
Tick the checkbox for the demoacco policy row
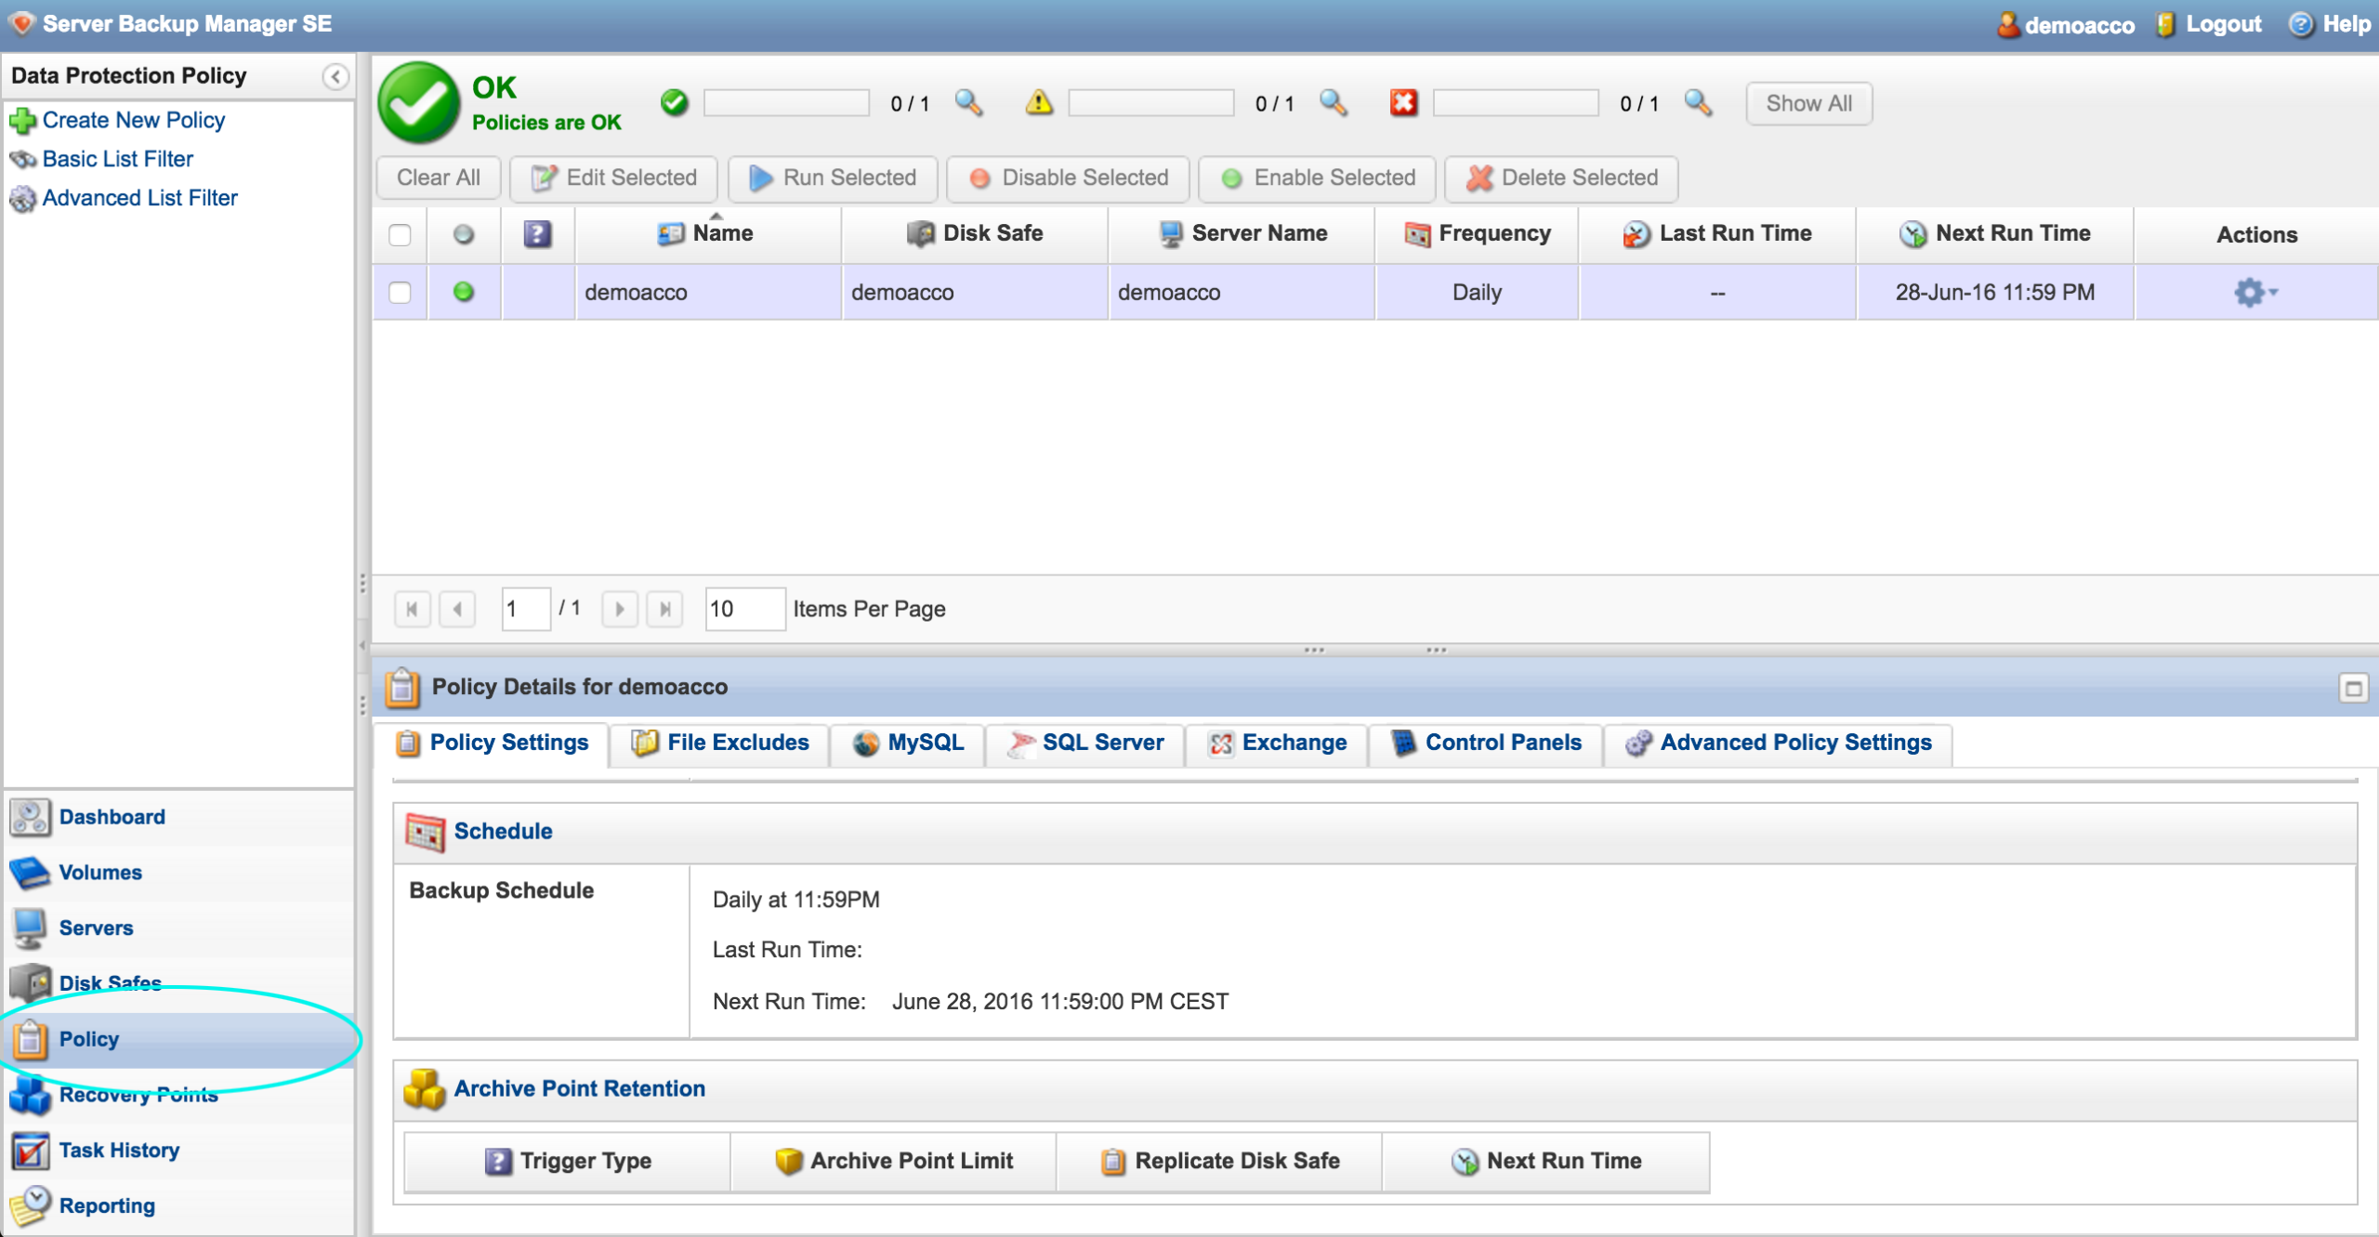(400, 292)
